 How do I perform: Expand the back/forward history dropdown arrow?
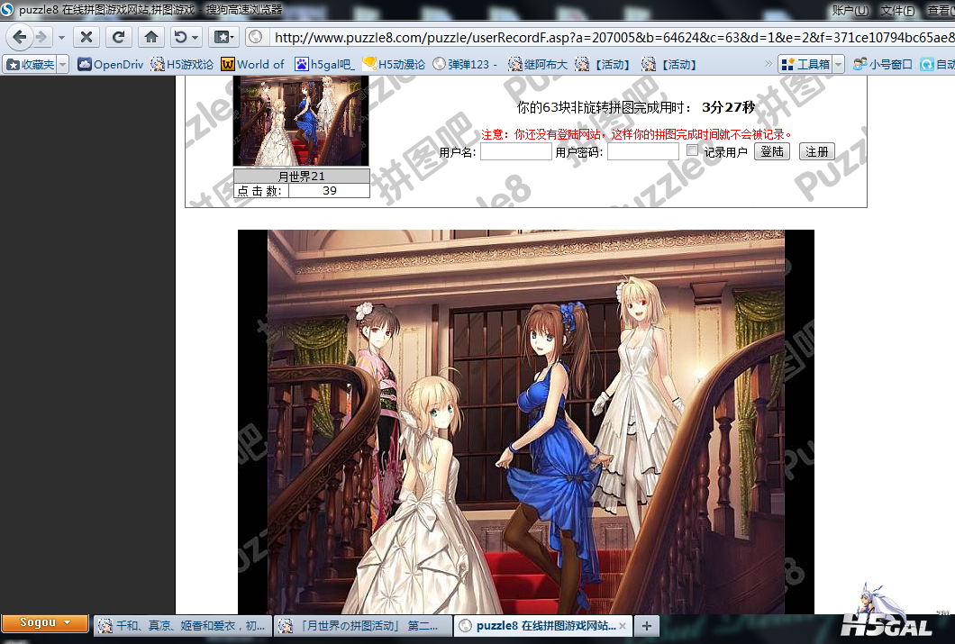(61, 38)
